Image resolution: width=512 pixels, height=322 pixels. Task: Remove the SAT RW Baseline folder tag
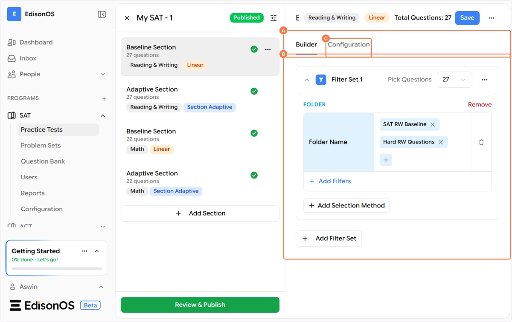point(433,124)
